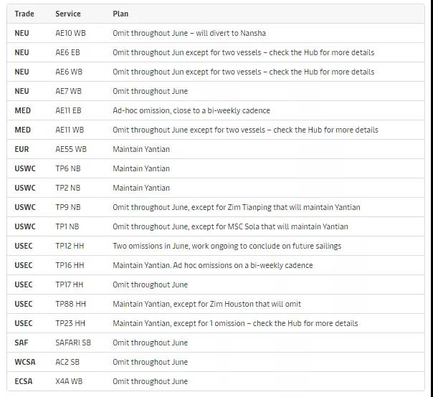The height and width of the screenshot is (397, 433).
Task: Click the Trade column header
Action: pos(24,14)
